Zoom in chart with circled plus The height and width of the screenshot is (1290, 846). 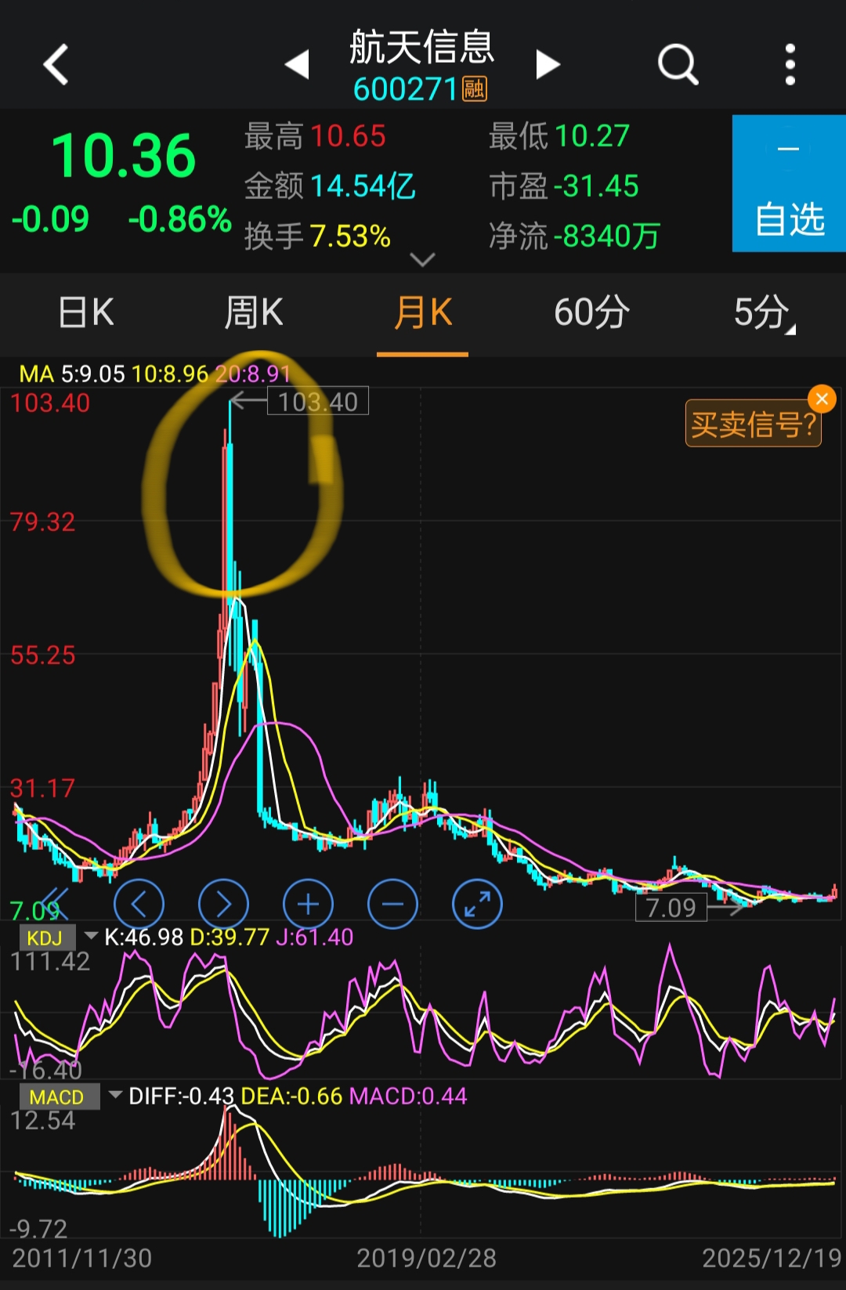pos(308,904)
